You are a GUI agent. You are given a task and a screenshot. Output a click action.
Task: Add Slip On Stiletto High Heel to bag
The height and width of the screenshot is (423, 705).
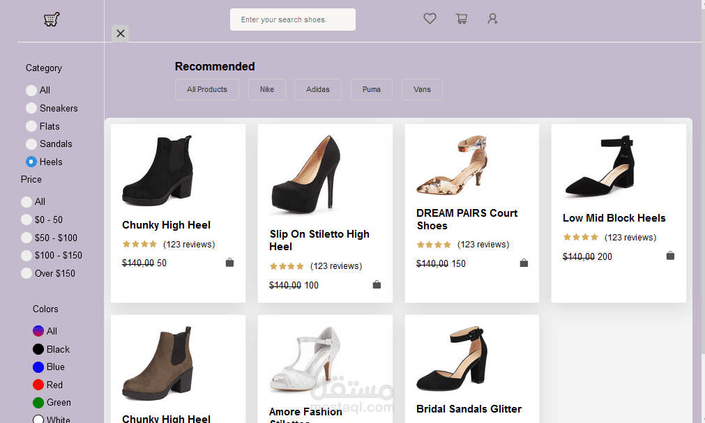tap(377, 284)
